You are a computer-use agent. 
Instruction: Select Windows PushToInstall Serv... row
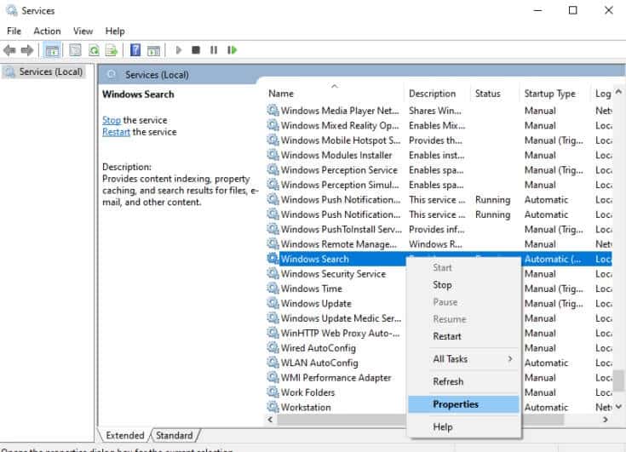coord(439,229)
